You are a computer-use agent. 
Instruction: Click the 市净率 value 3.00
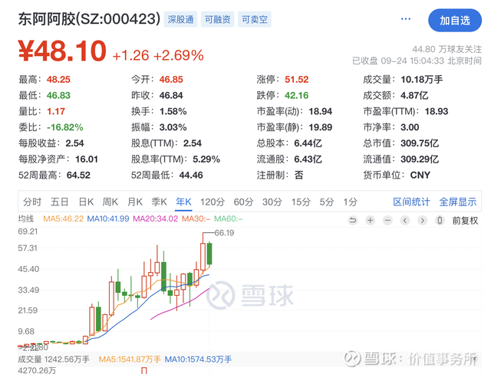coord(410,127)
